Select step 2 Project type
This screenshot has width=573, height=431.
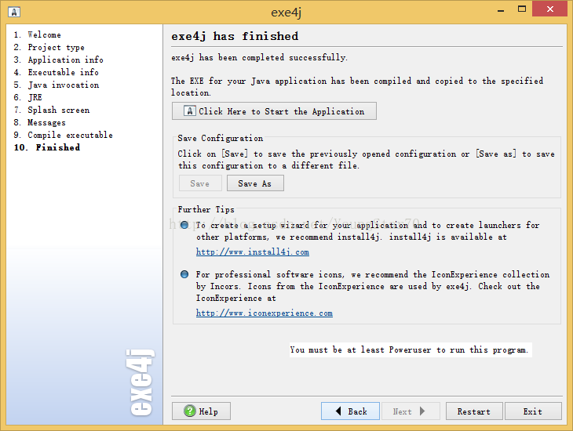tap(49, 47)
